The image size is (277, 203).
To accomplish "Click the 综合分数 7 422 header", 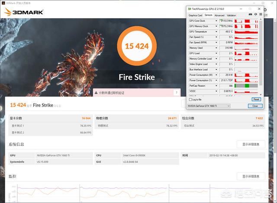I will coord(223,118).
